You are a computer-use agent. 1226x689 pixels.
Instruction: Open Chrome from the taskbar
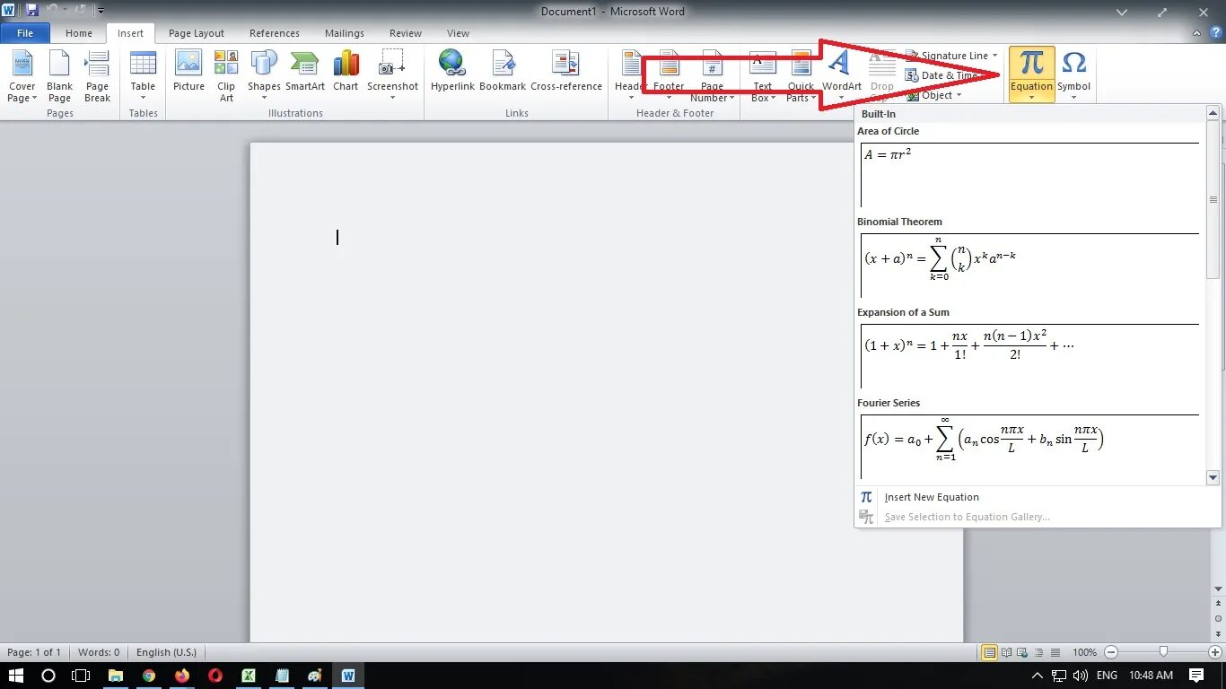[149, 676]
